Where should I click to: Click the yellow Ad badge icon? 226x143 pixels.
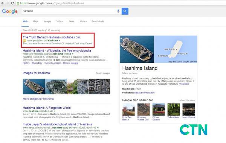[x=24, y=41]
